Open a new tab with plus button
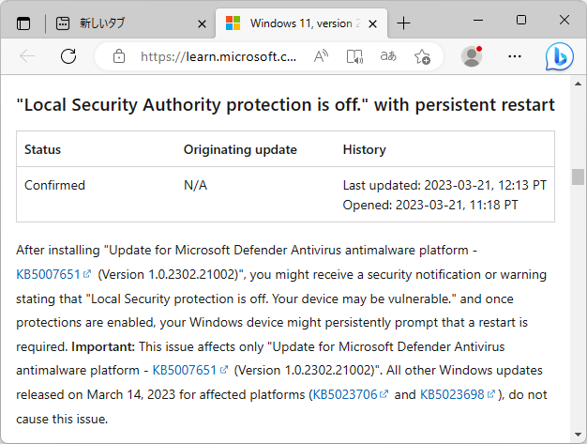 click(403, 23)
